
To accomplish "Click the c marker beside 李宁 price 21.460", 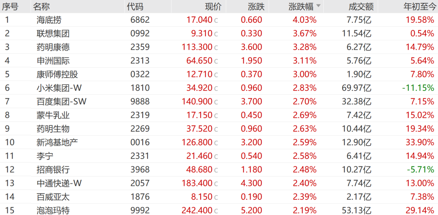I will pyautogui.click(x=216, y=156).
